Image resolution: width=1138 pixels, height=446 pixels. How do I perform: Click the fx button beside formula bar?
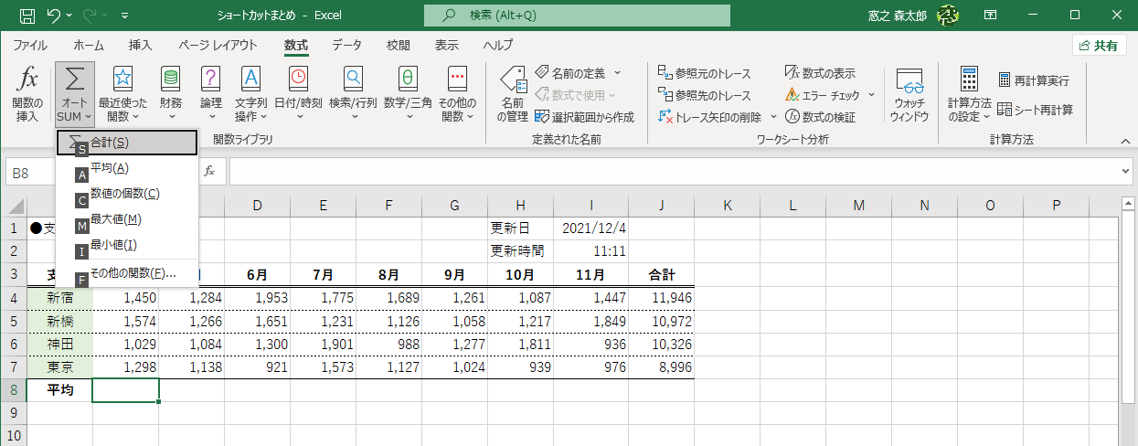(209, 171)
